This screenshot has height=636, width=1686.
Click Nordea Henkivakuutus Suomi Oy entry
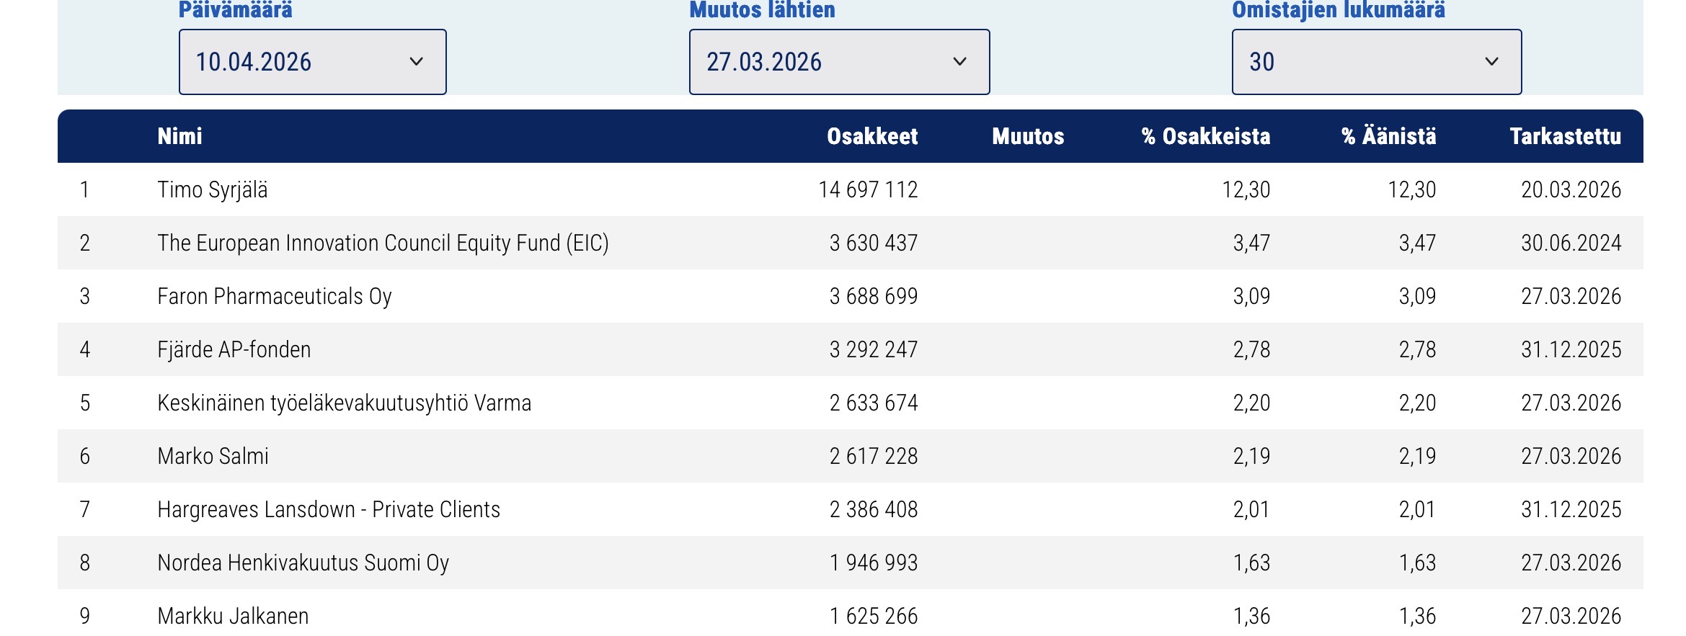coord(303,563)
